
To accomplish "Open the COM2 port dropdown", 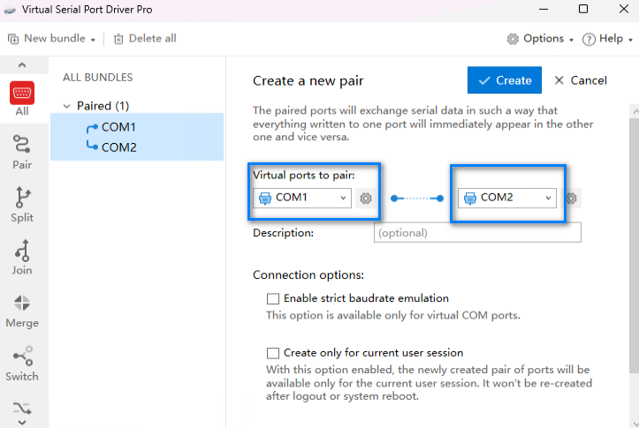I will pos(507,199).
